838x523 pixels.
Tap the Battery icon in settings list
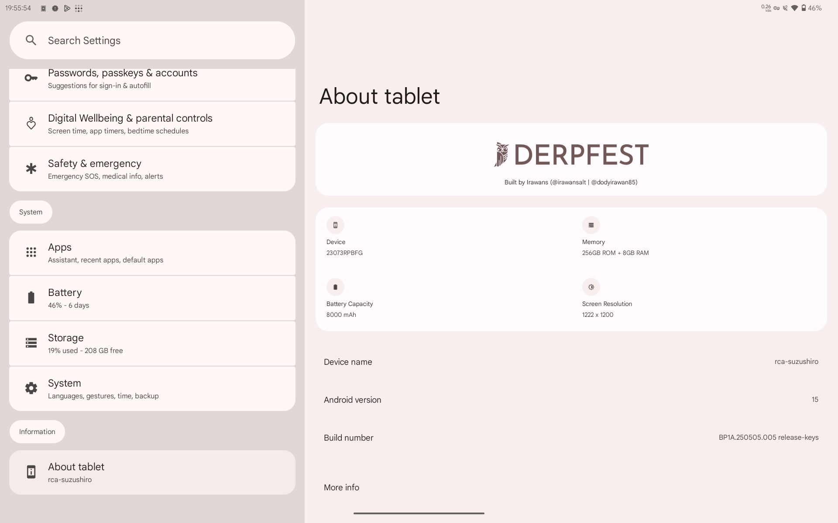31,298
